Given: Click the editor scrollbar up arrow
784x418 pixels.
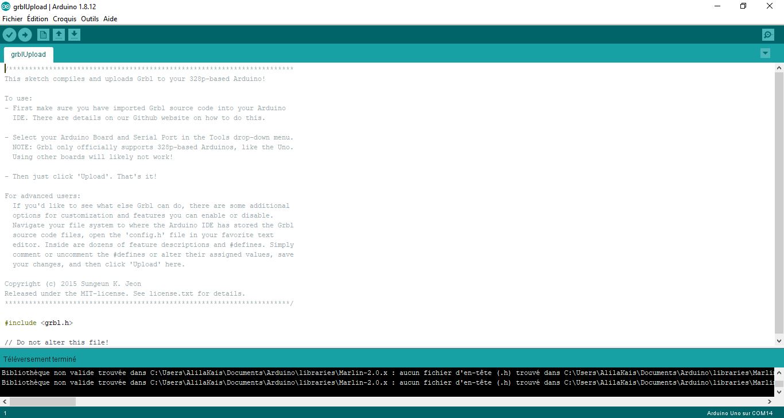Looking at the screenshot, I should (779, 68).
